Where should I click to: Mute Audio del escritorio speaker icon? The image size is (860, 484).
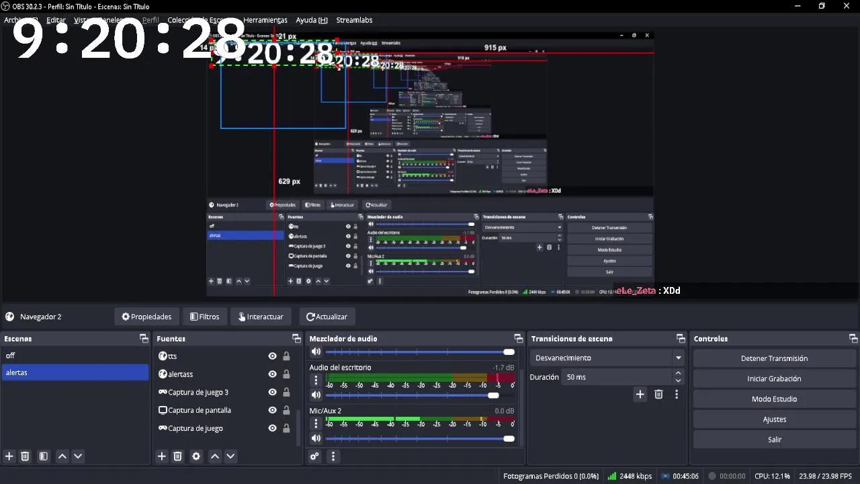[x=316, y=395]
